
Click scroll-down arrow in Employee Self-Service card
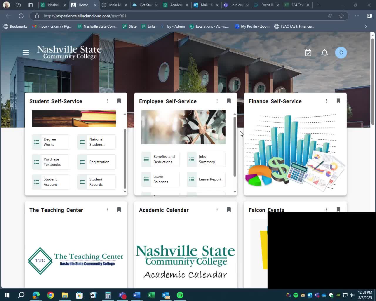tap(235, 192)
